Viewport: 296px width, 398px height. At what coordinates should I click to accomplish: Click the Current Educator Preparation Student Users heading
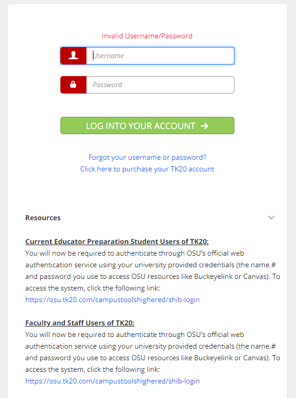pyautogui.click(x=117, y=242)
